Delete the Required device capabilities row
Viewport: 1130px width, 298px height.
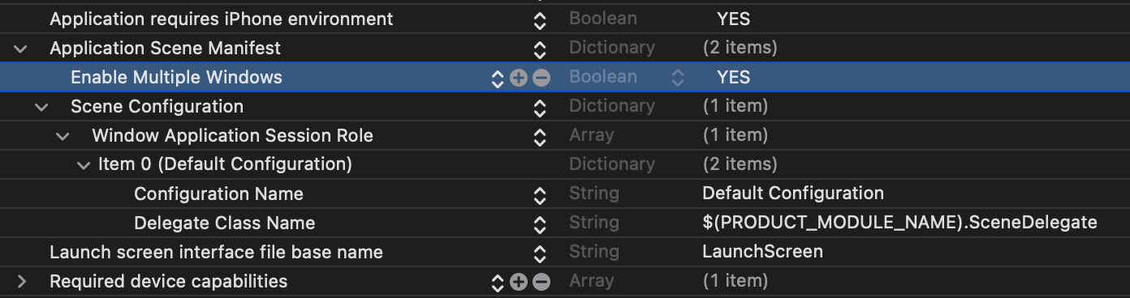coord(541,282)
